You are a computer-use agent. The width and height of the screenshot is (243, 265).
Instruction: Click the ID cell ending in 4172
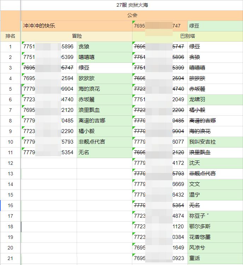tap(160, 163)
